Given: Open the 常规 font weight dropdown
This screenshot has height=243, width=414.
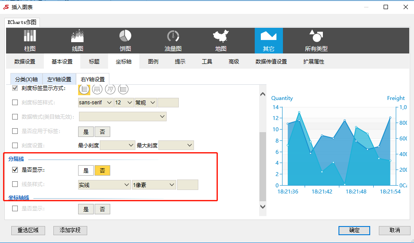Looking at the screenshot, I should 146,103.
